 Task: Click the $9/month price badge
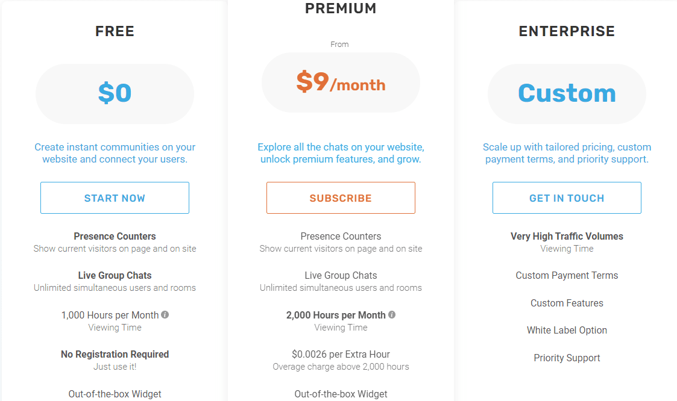coord(341,82)
